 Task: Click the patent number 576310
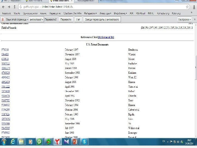coord(5,50)
